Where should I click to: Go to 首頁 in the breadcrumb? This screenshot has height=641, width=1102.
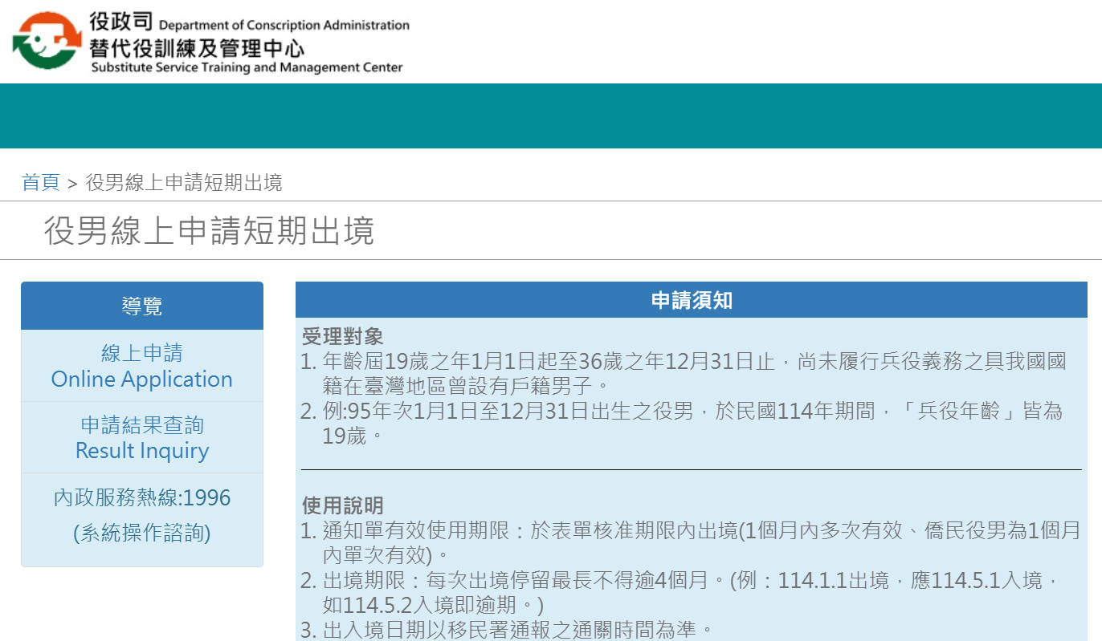coord(41,183)
